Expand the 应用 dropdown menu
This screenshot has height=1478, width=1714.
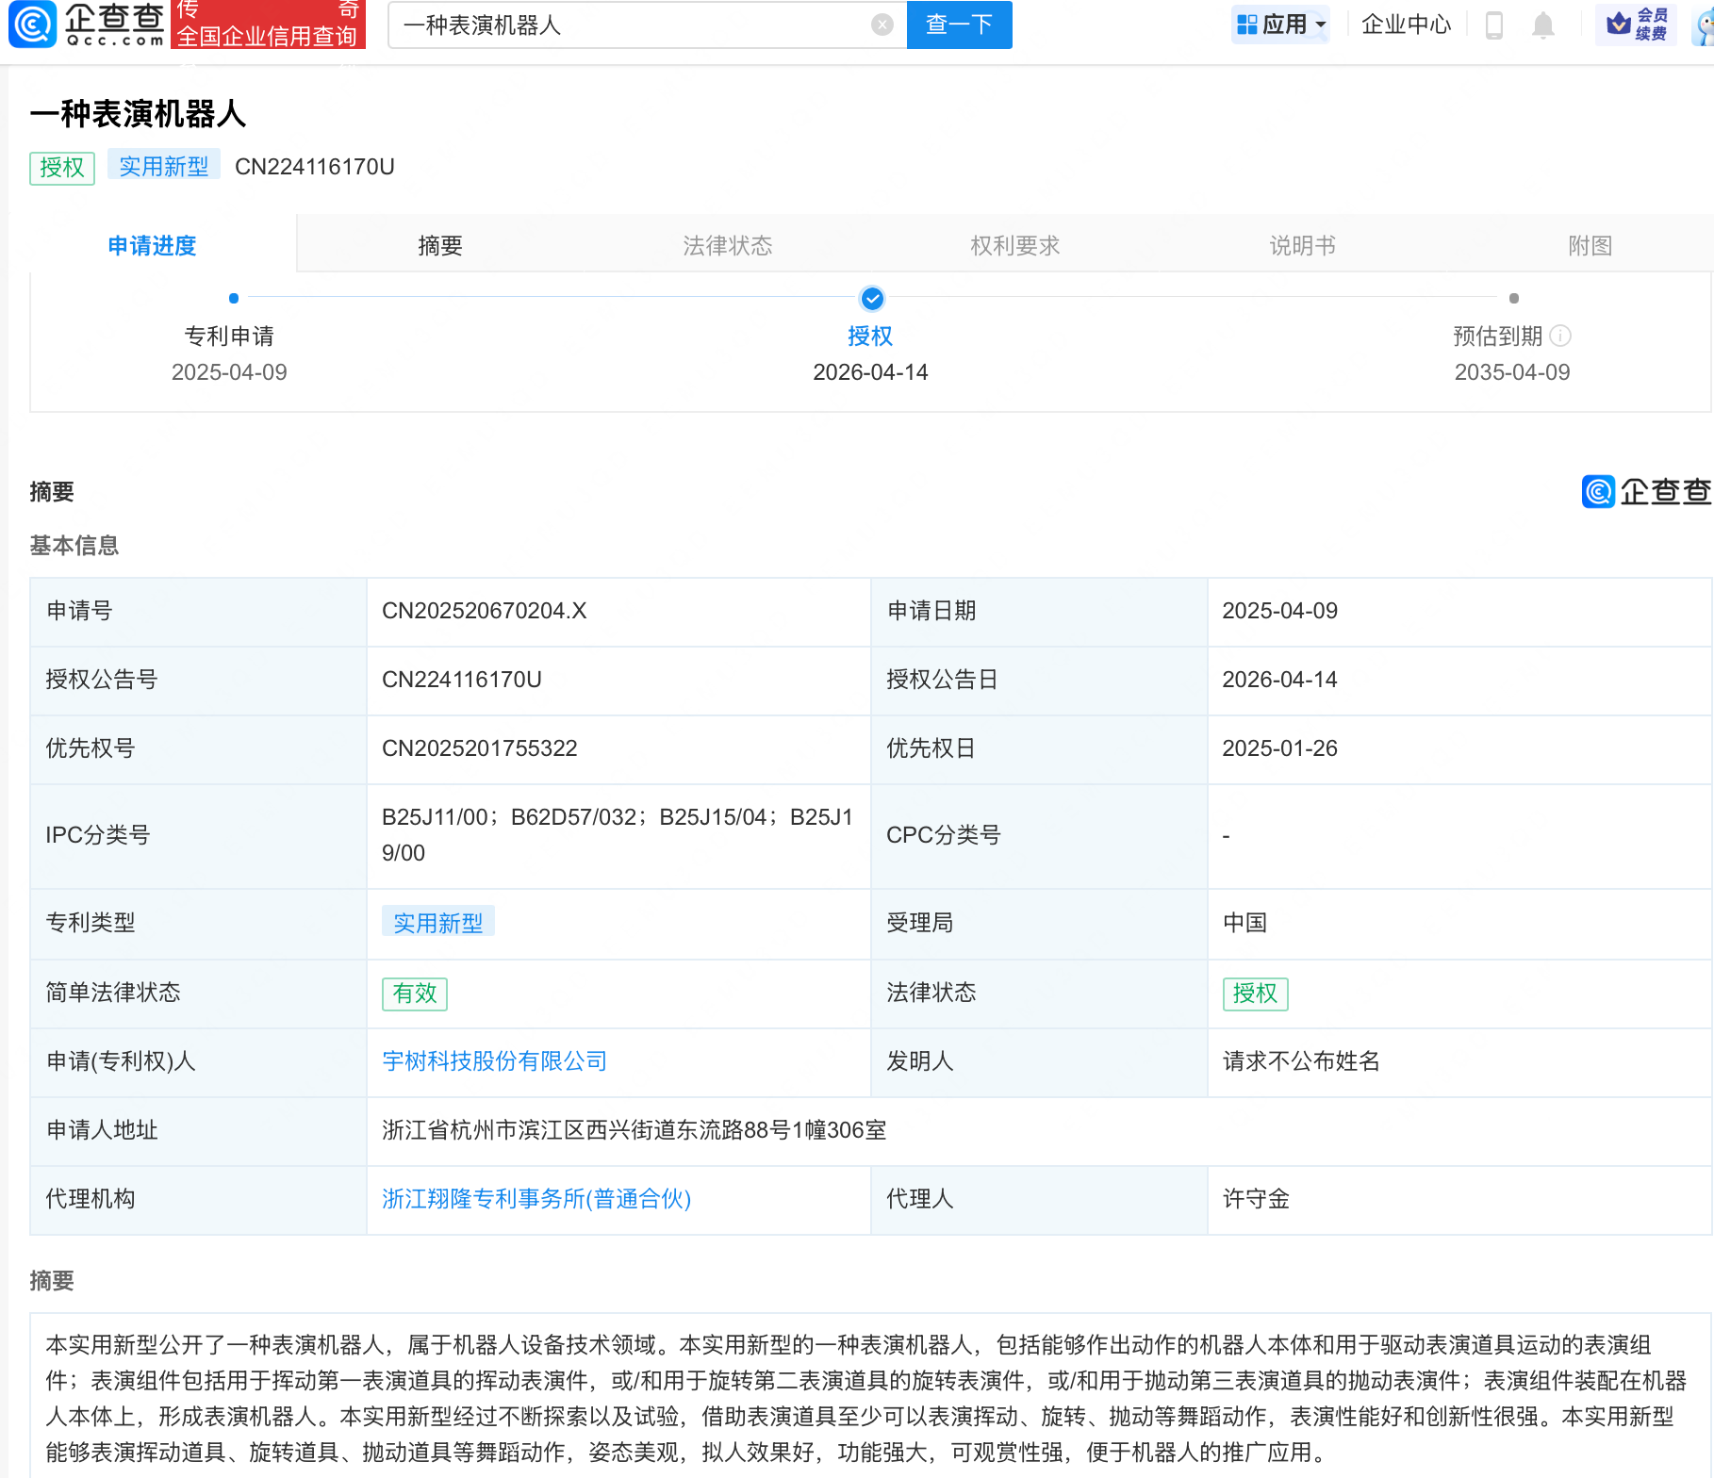pyautogui.click(x=1280, y=23)
